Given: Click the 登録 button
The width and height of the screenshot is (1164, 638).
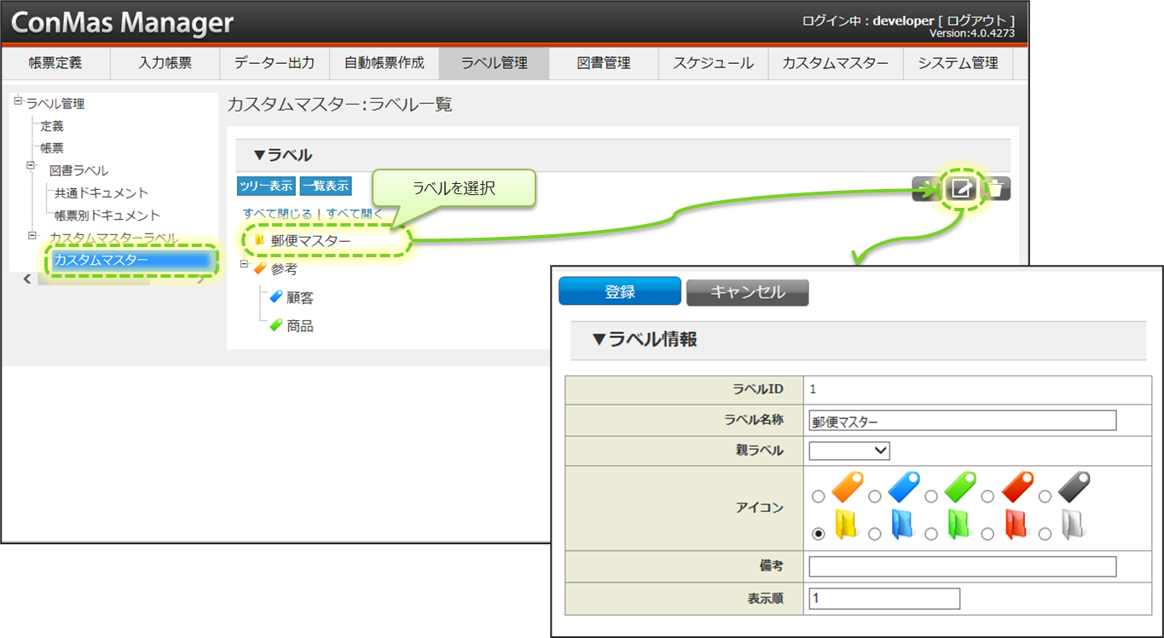Looking at the screenshot, I should click(x=619, y=291).
